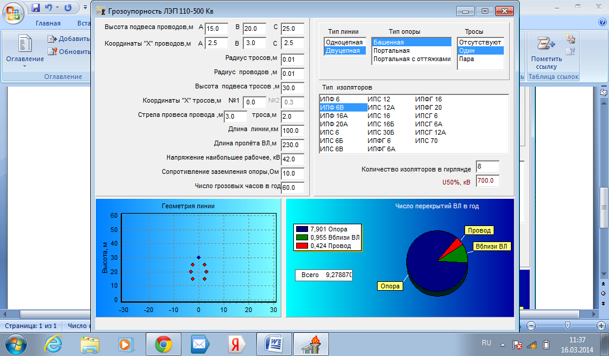Click the Undo arrow in Word toolbar
The width and height of the screenshot is (609, 356).
[50, 8]
